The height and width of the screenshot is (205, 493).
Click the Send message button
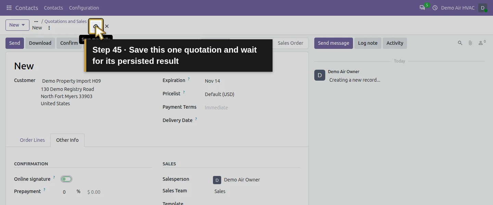click(333, 43)
